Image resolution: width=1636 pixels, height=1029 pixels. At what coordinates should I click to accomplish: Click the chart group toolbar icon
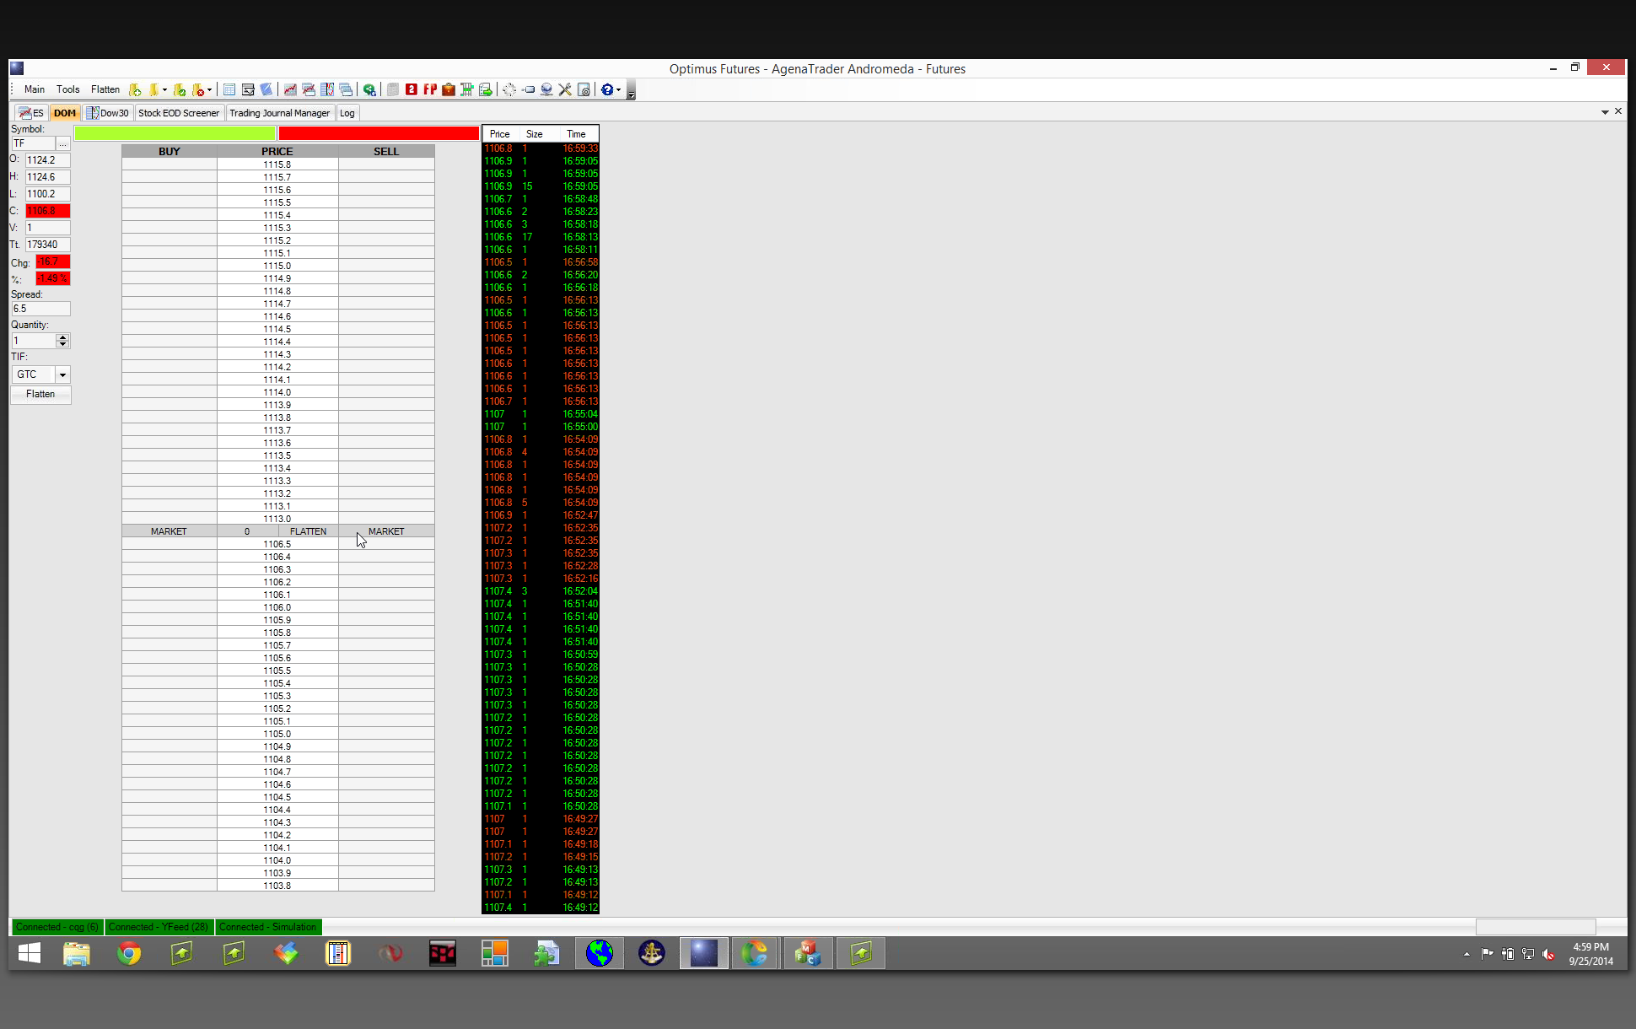[309, 89]
